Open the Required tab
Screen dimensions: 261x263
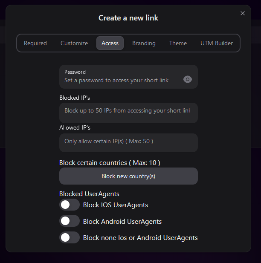click(35, 43)
